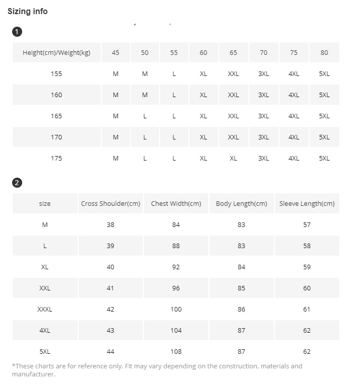The image size is (345, 386).
Task: Select the 45 kg weight column header
Action: pyautogui.click(x=116, y=53)
